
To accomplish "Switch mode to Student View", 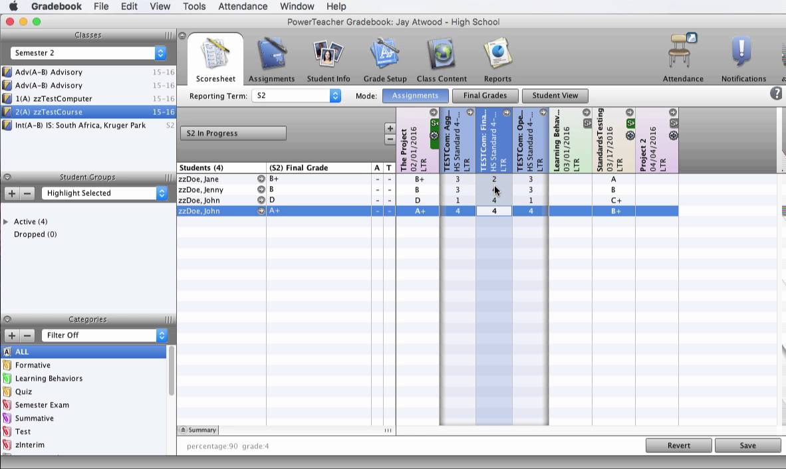I will [x=555, y=96].
